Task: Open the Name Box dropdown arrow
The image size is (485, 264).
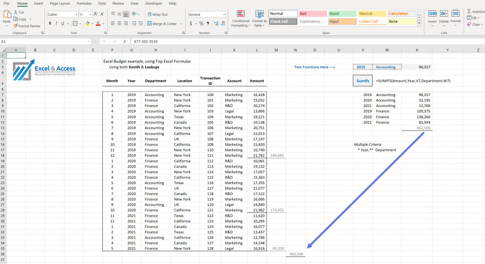Action: tap(89, 42)
